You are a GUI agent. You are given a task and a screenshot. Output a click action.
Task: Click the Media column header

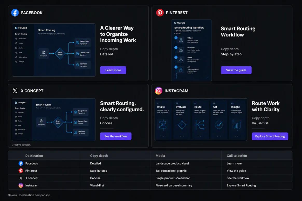click(160, 156)
